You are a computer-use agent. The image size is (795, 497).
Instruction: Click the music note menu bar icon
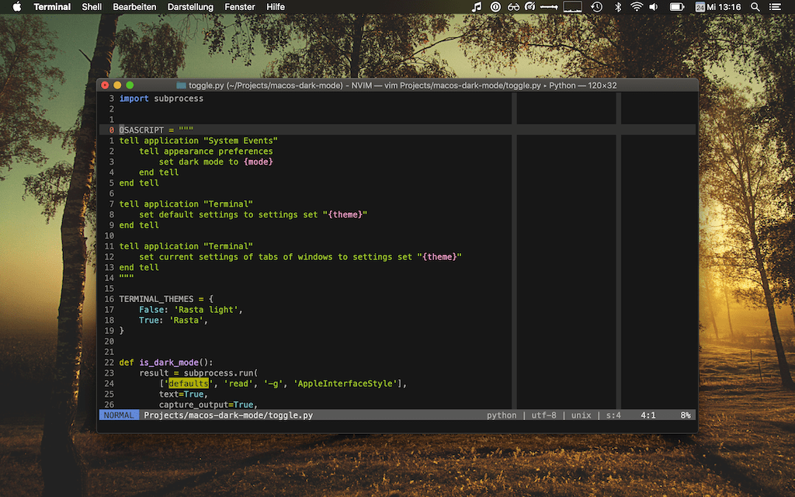pos(477,6)
